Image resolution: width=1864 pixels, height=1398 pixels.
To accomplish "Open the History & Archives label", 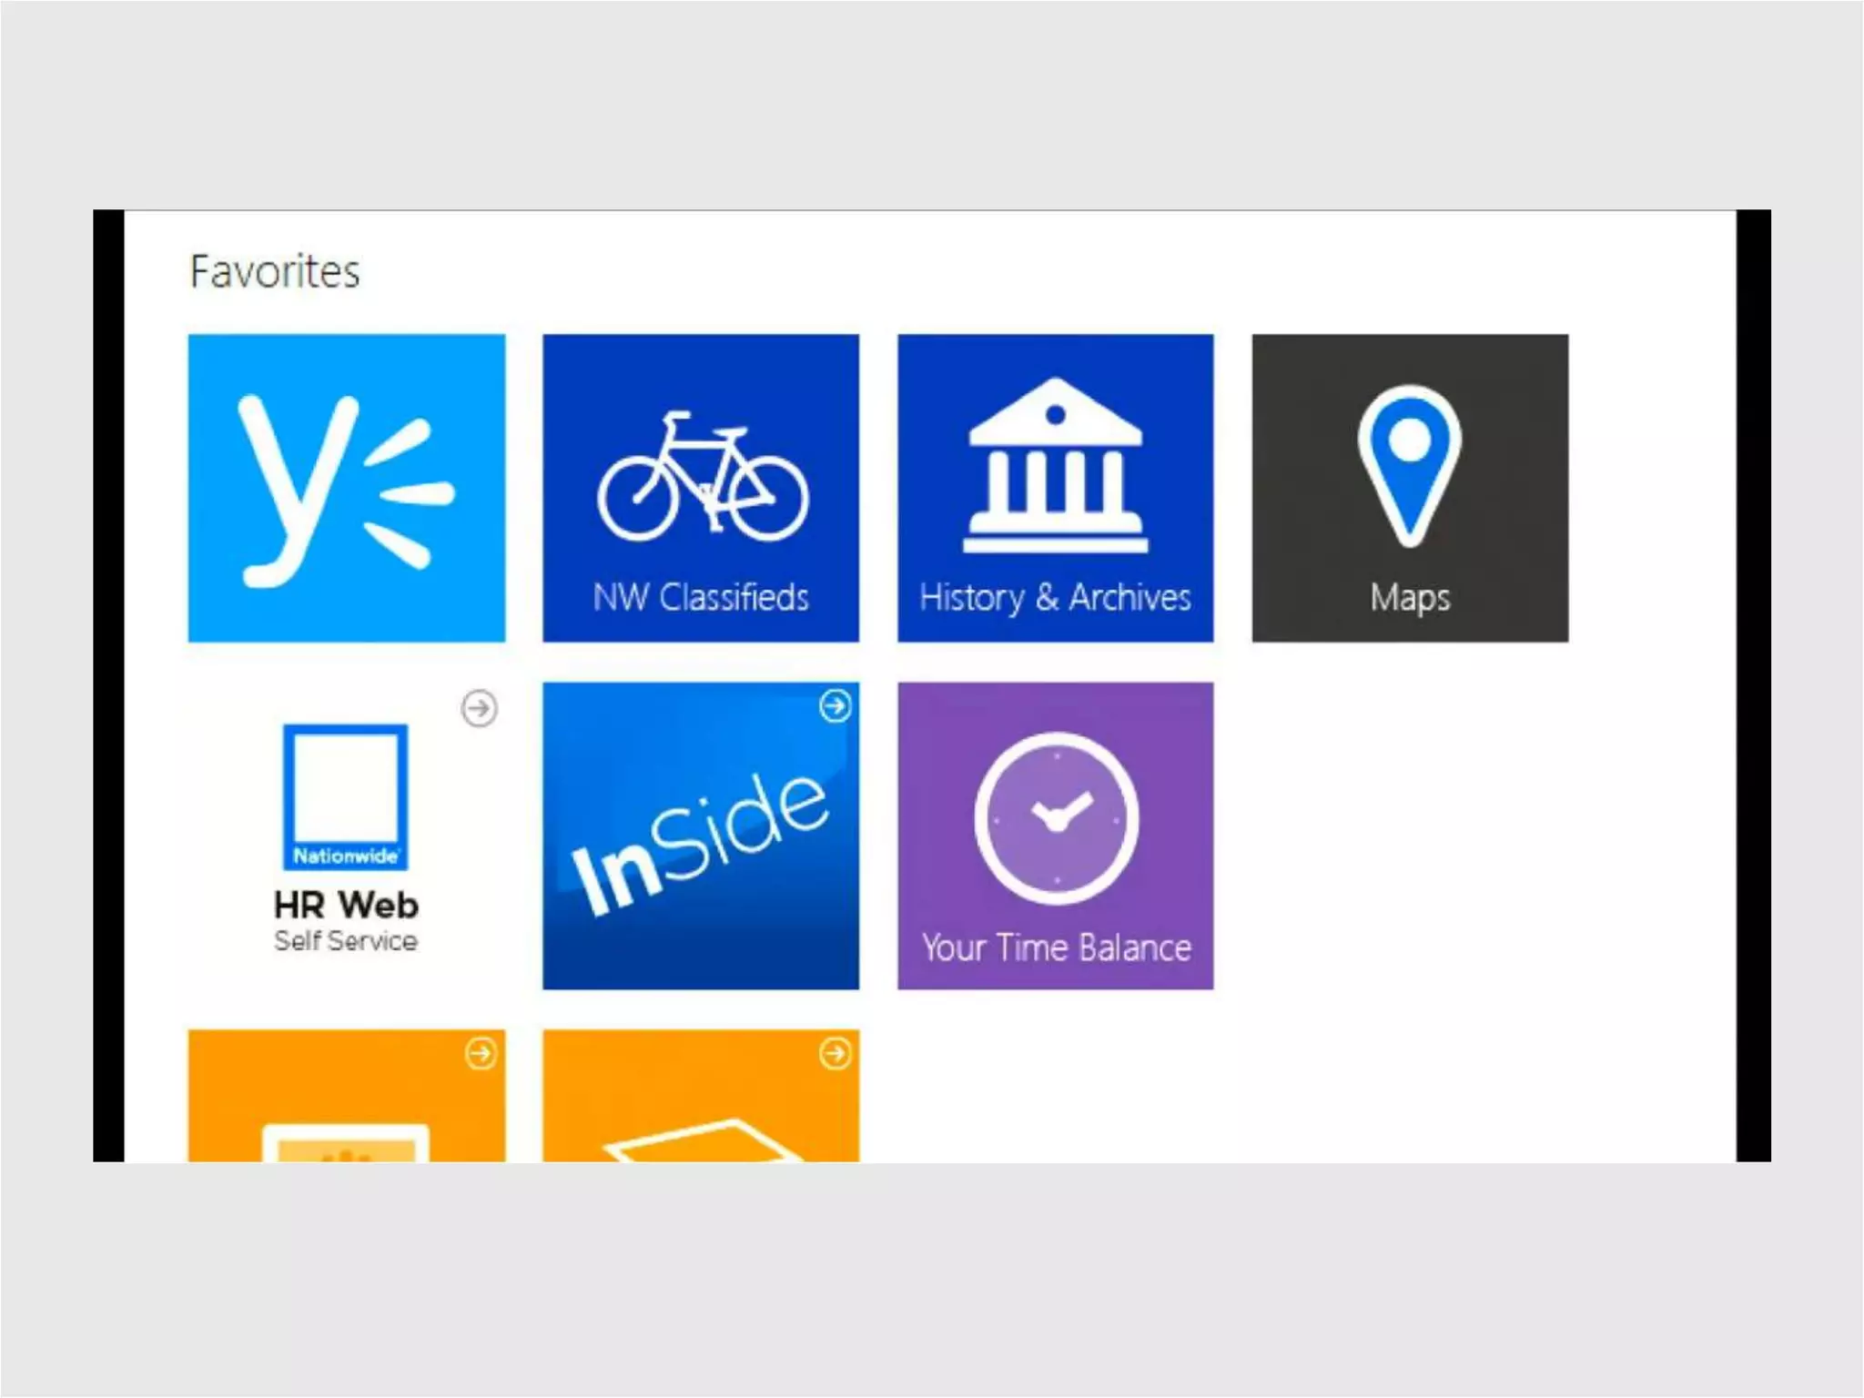I will click(1055, 598).
